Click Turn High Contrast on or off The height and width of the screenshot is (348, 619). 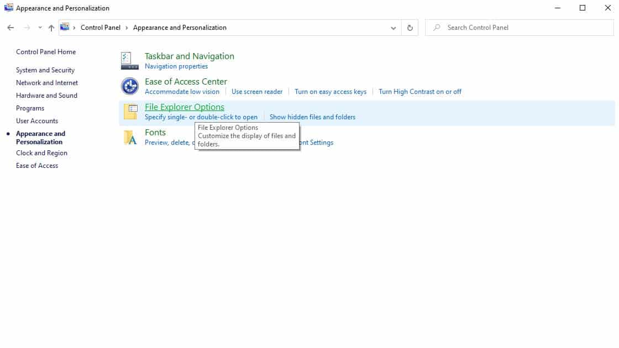coord(420,92)
